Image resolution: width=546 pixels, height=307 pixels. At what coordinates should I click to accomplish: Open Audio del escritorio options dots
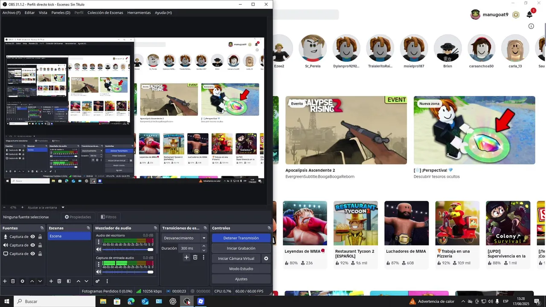(99, 242)
